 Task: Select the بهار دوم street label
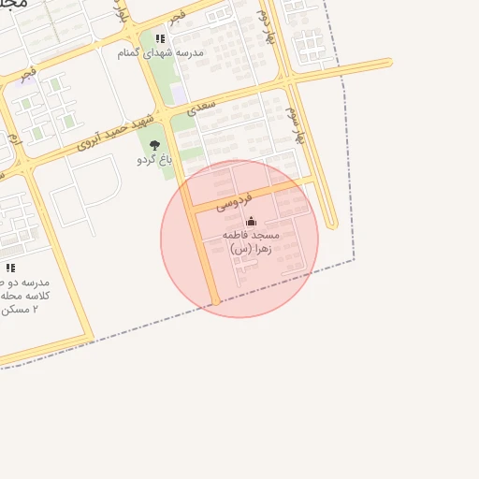pyautogui.click(x=266, y=27)
